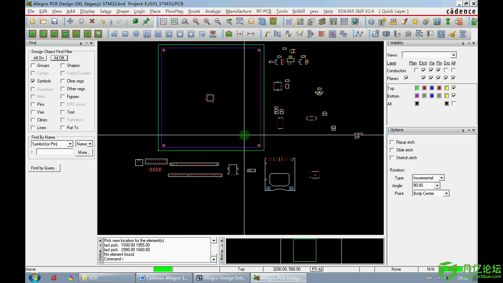Open the File menu

pos(31,11)
